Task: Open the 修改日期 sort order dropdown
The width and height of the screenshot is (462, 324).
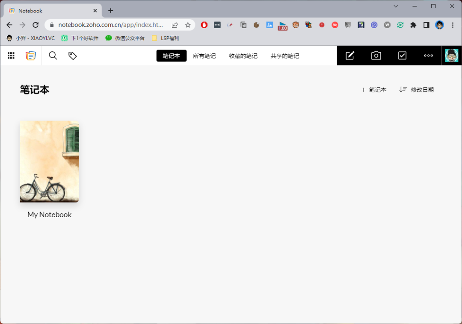Action: [416, 90]
